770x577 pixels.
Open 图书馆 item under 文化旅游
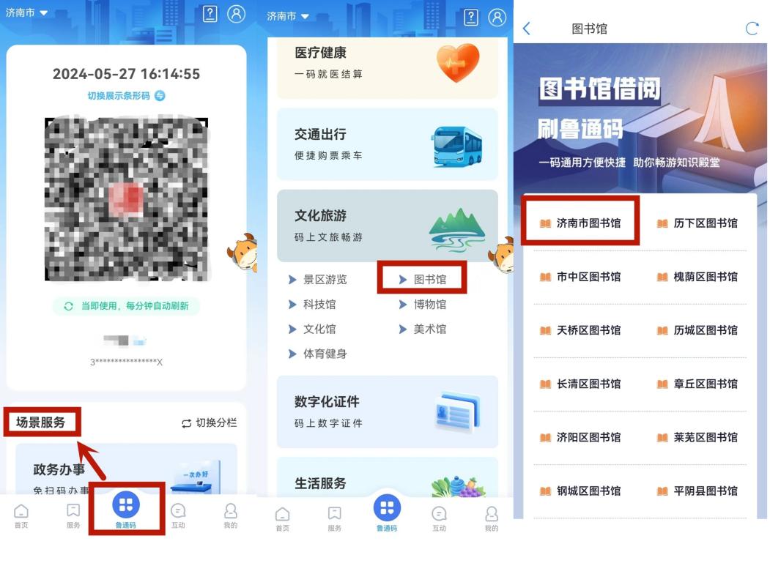point(423,280)
